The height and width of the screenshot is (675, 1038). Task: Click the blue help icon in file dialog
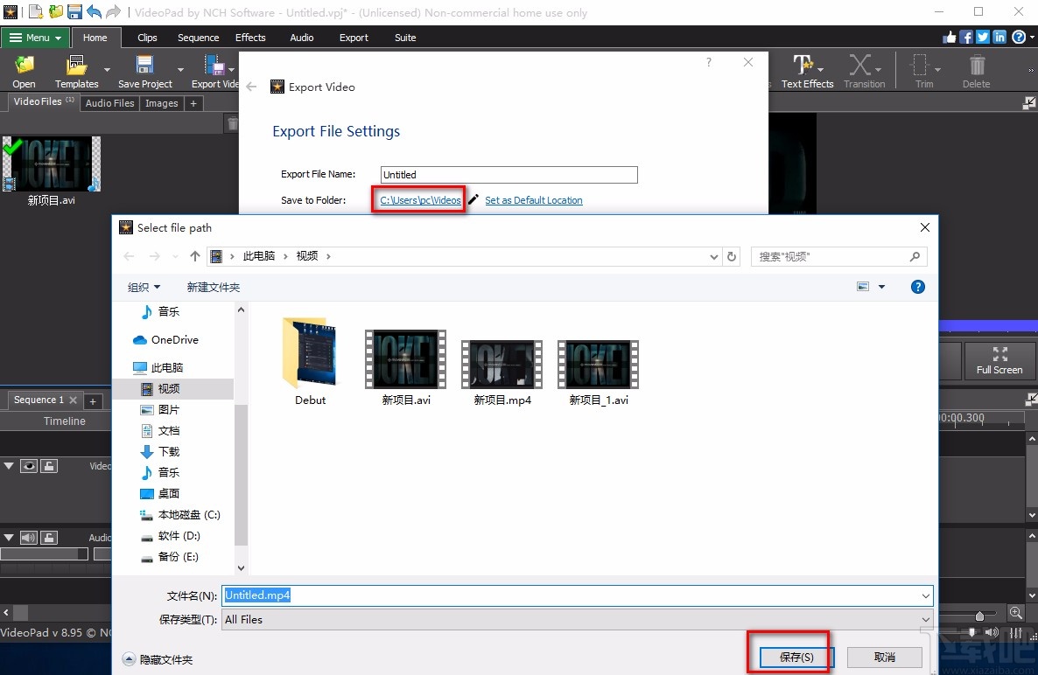point(917,286)
